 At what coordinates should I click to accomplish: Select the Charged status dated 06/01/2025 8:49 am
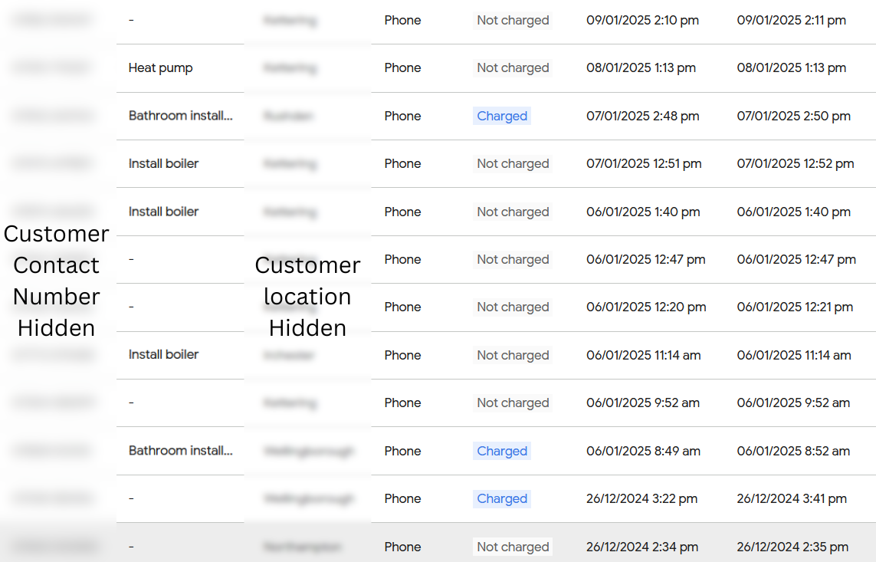point(502,452)
